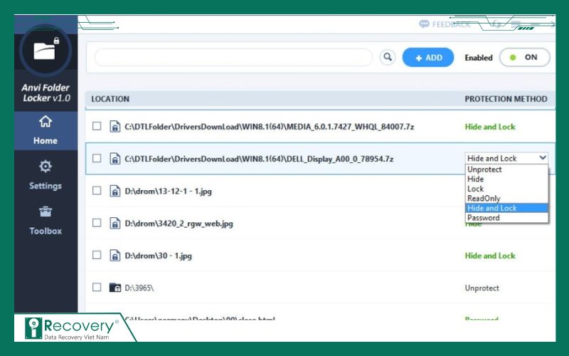Open the Home sidebar section

pyautogui.click(x=46, y=130)
